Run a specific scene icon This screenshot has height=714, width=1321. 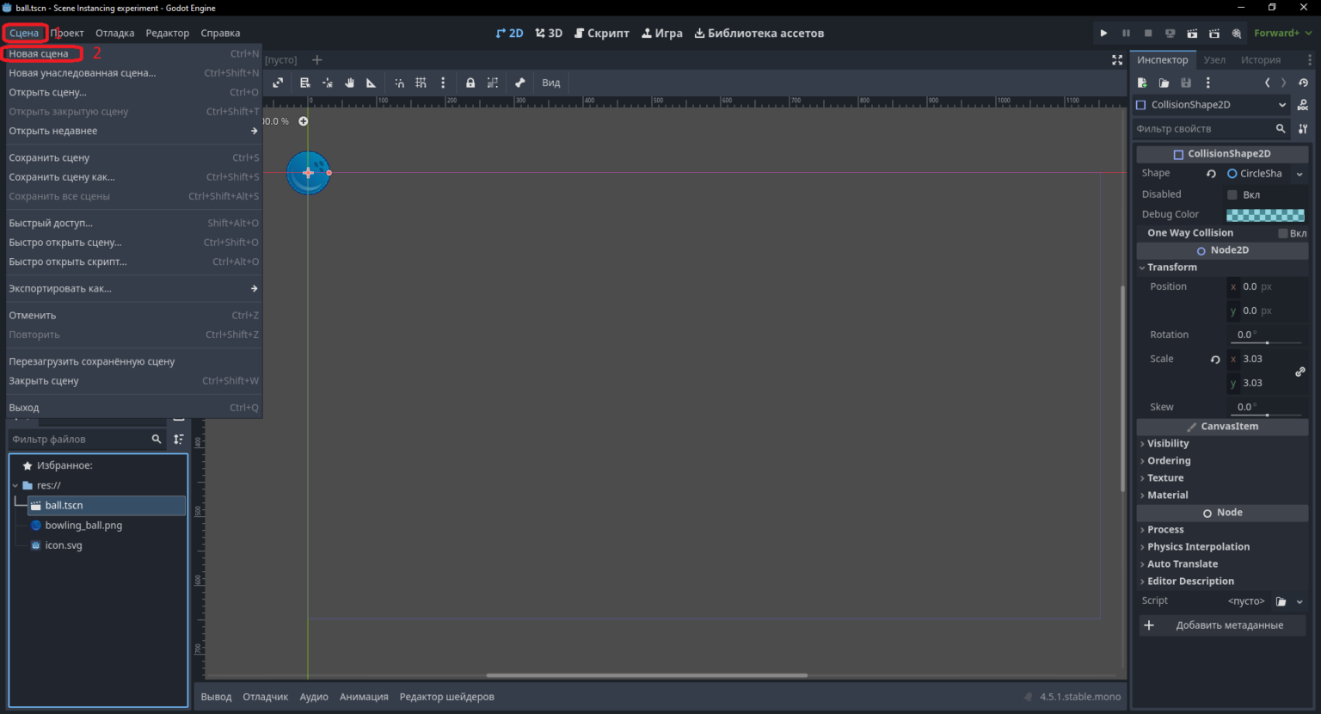pyautogui.click(x=1214, y=33)
